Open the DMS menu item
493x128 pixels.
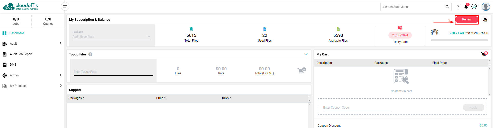coord(13,65)
